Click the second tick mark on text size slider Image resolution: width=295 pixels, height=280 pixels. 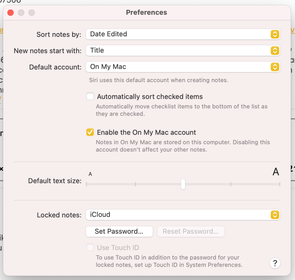[x=135, y=184]
